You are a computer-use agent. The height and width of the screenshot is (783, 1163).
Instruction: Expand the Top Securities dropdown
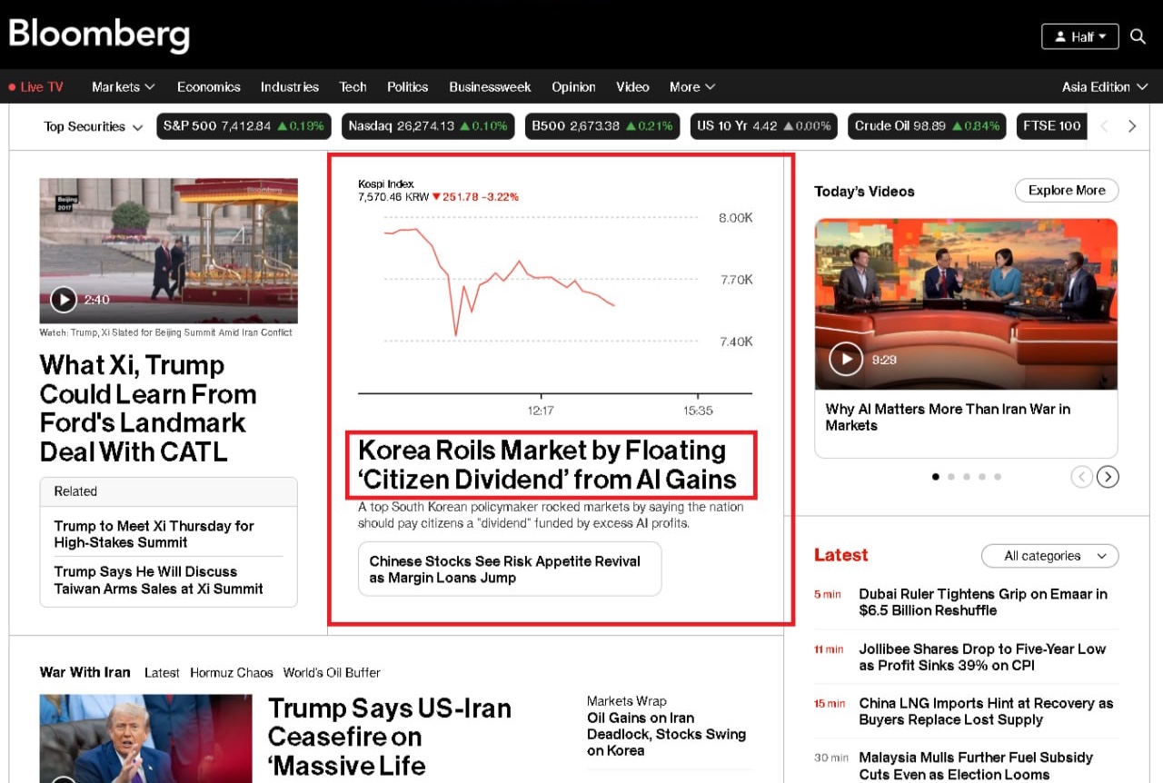click(94, 127)
